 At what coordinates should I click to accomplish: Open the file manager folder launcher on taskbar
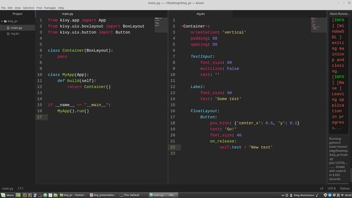tap(56, 195)
